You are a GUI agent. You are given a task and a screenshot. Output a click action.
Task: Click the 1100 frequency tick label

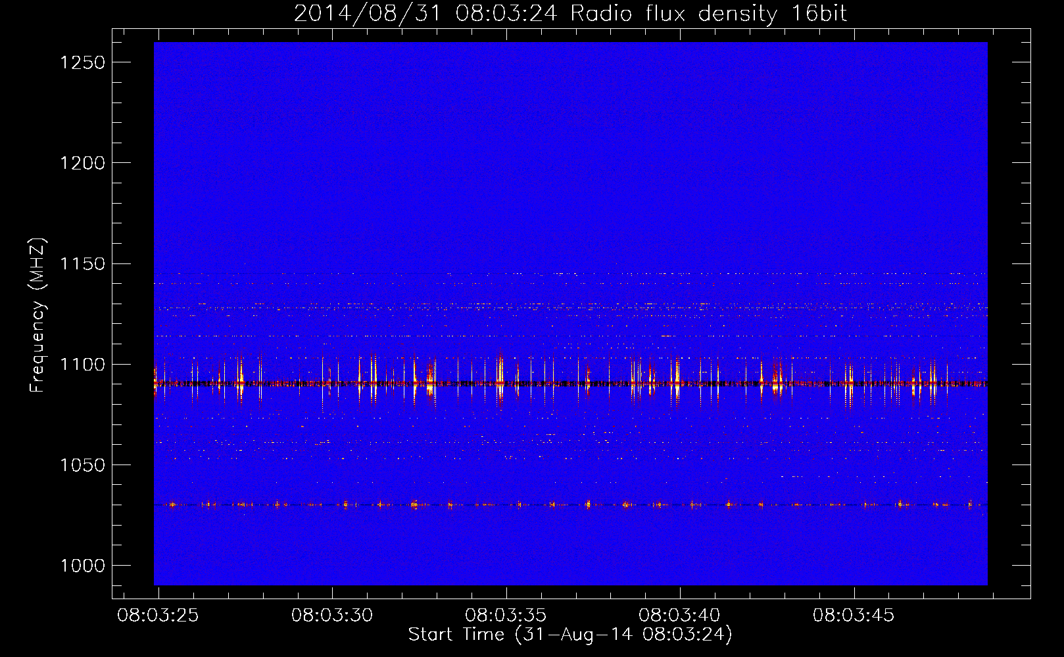(x=83, y=364)
